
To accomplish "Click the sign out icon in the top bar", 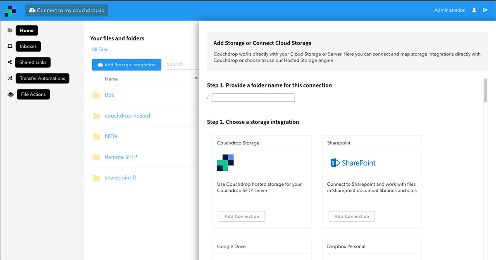I will tap(486, 10).
